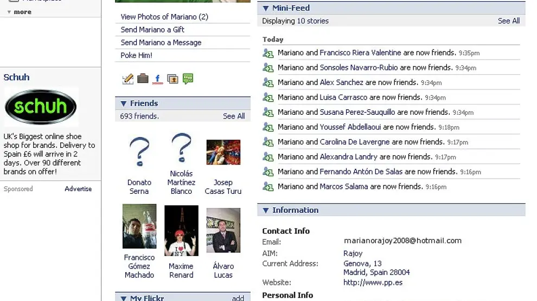537x301 pixels.
Task: Click the green speech bubble icon
Action: coord(188,79)
